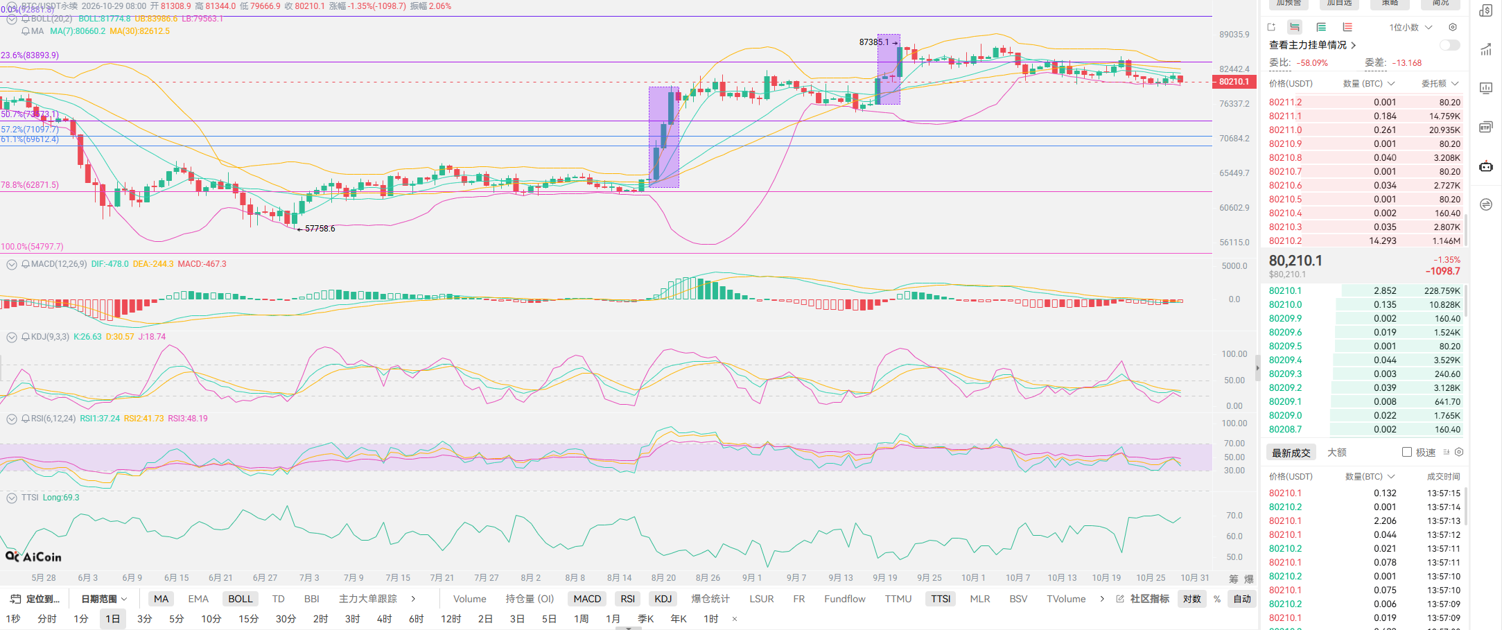Enable the EMA indicator
The height and width of the screenshot is (630, 1502).
198,599
